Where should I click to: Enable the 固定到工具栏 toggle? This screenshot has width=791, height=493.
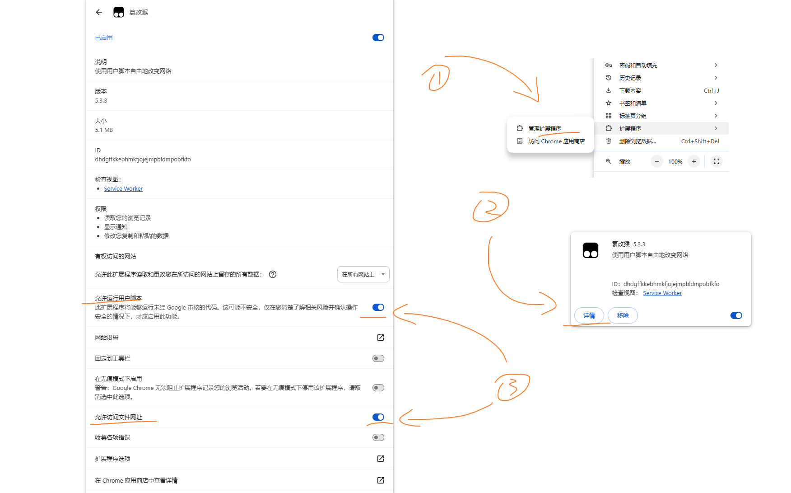(378, 358)
